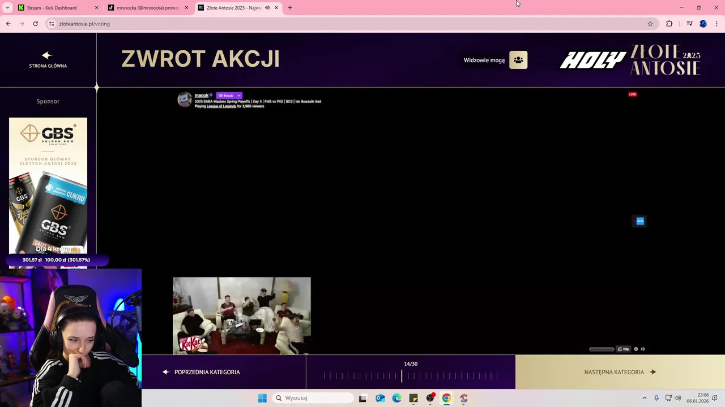Click the Widzowie mogą viewers icon button
This screenshot has height=407, width=725.
pyautogui.click(x=518, y=60)
